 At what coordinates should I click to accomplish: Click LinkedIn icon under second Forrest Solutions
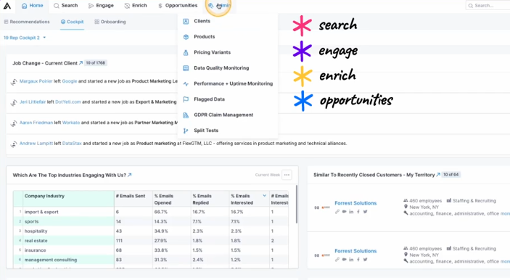click(x=351, y=260)
